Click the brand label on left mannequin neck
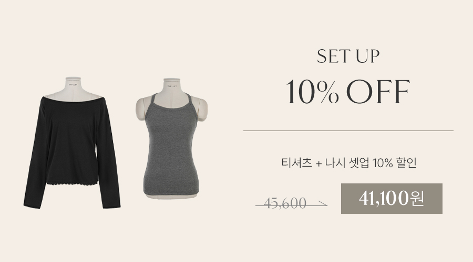 (73, 85)
